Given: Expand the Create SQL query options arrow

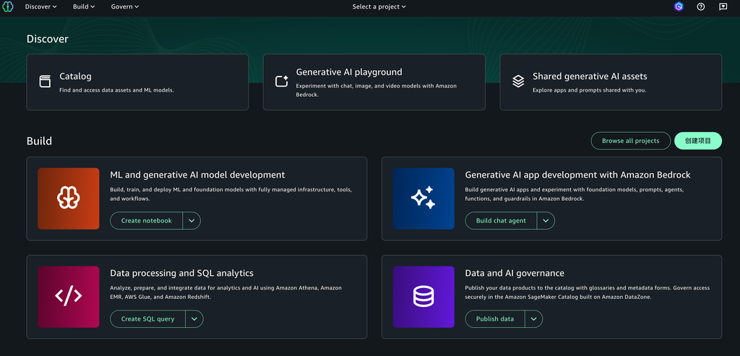Looking at the screenshot, I should tap(194, 318).
